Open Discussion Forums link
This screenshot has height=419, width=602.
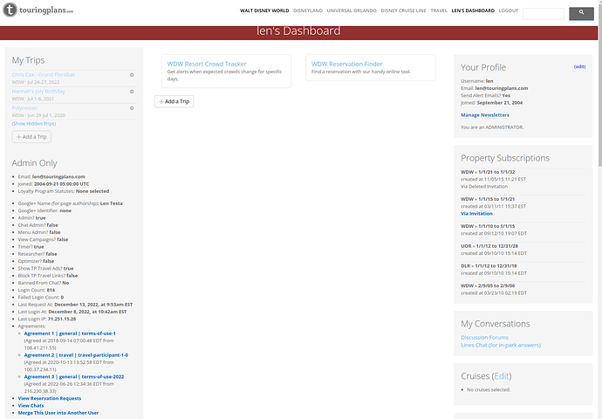click(484, 338)
